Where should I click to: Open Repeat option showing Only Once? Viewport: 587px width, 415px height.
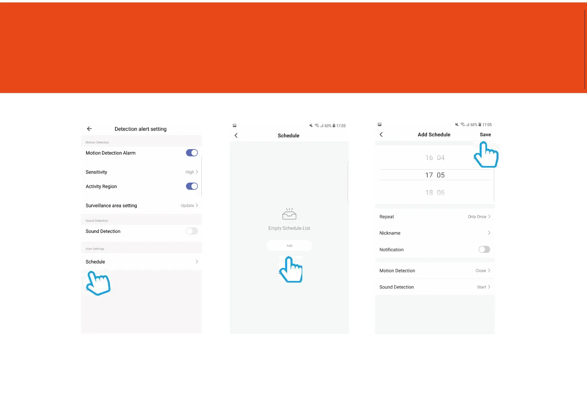click(x=435, y=217)
